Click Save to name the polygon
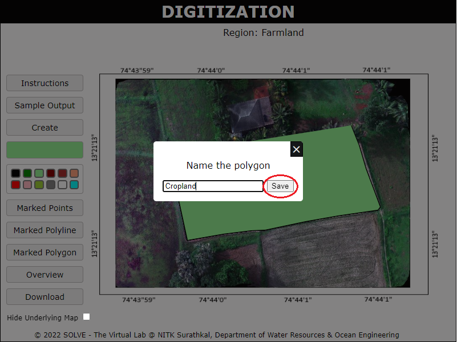Viewport: 457px width, 342px height. pyautogui.click(x=280, y=186)
